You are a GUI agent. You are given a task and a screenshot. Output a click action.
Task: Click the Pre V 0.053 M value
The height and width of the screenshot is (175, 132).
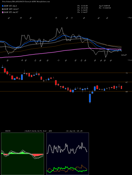pyautogui.click(x=105, y=8)
